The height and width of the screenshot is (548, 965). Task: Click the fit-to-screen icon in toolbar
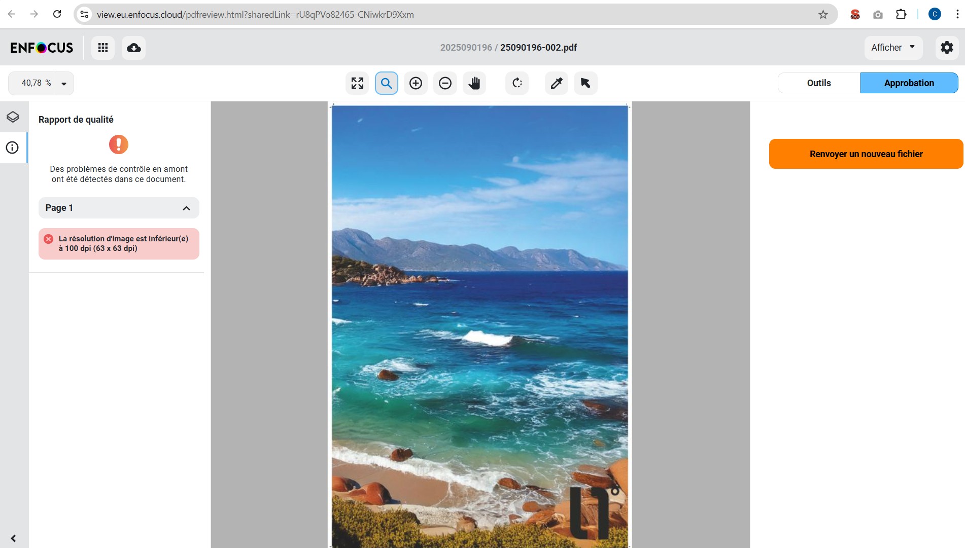tap(357, 83)
